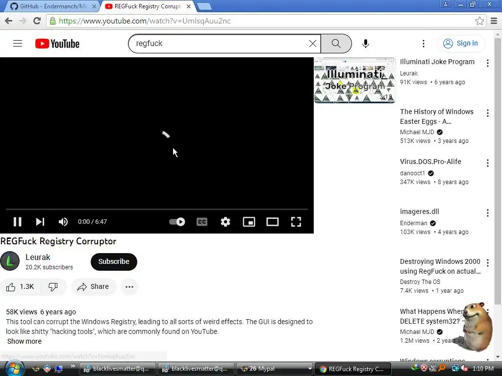
Task: Close the GitHub browser tab
Action: [x=94, y=6]
